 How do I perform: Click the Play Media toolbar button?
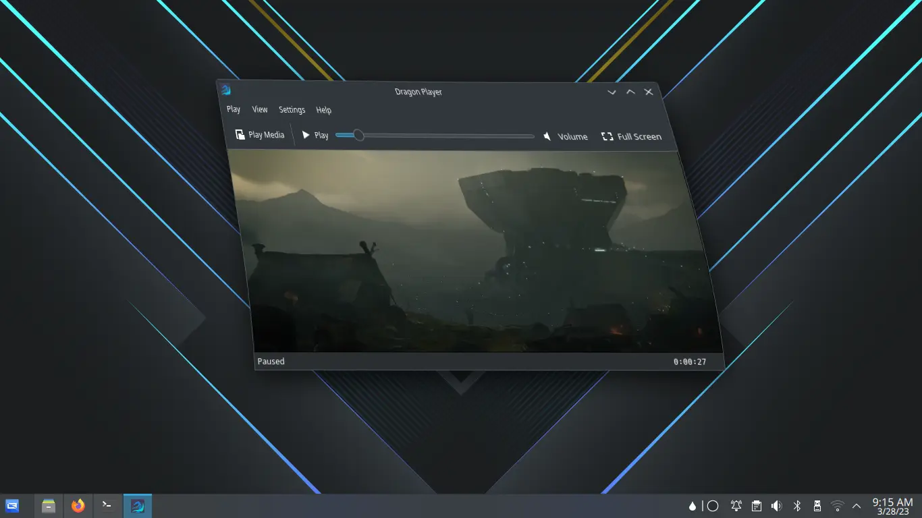(x=260, y=135)
